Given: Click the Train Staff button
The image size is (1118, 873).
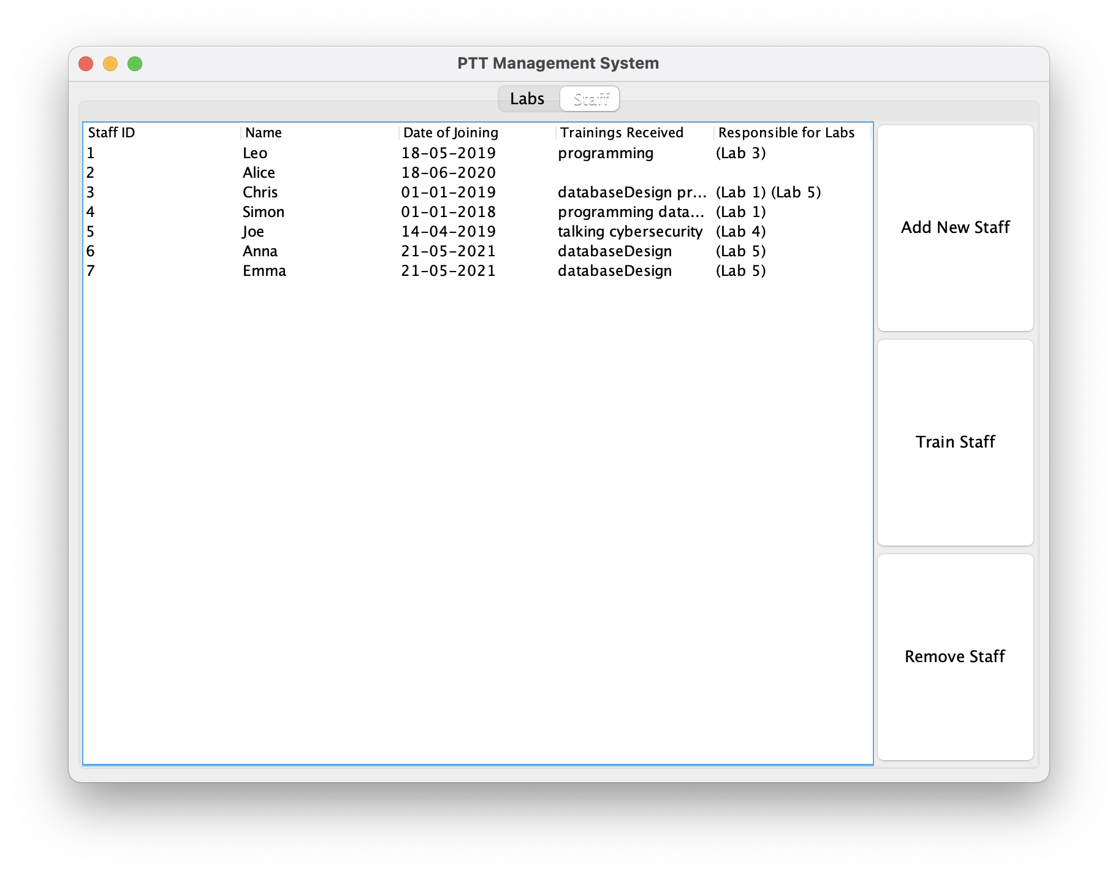Looking at the screenshot, I should pyautogui.click(x=955, y=441).
